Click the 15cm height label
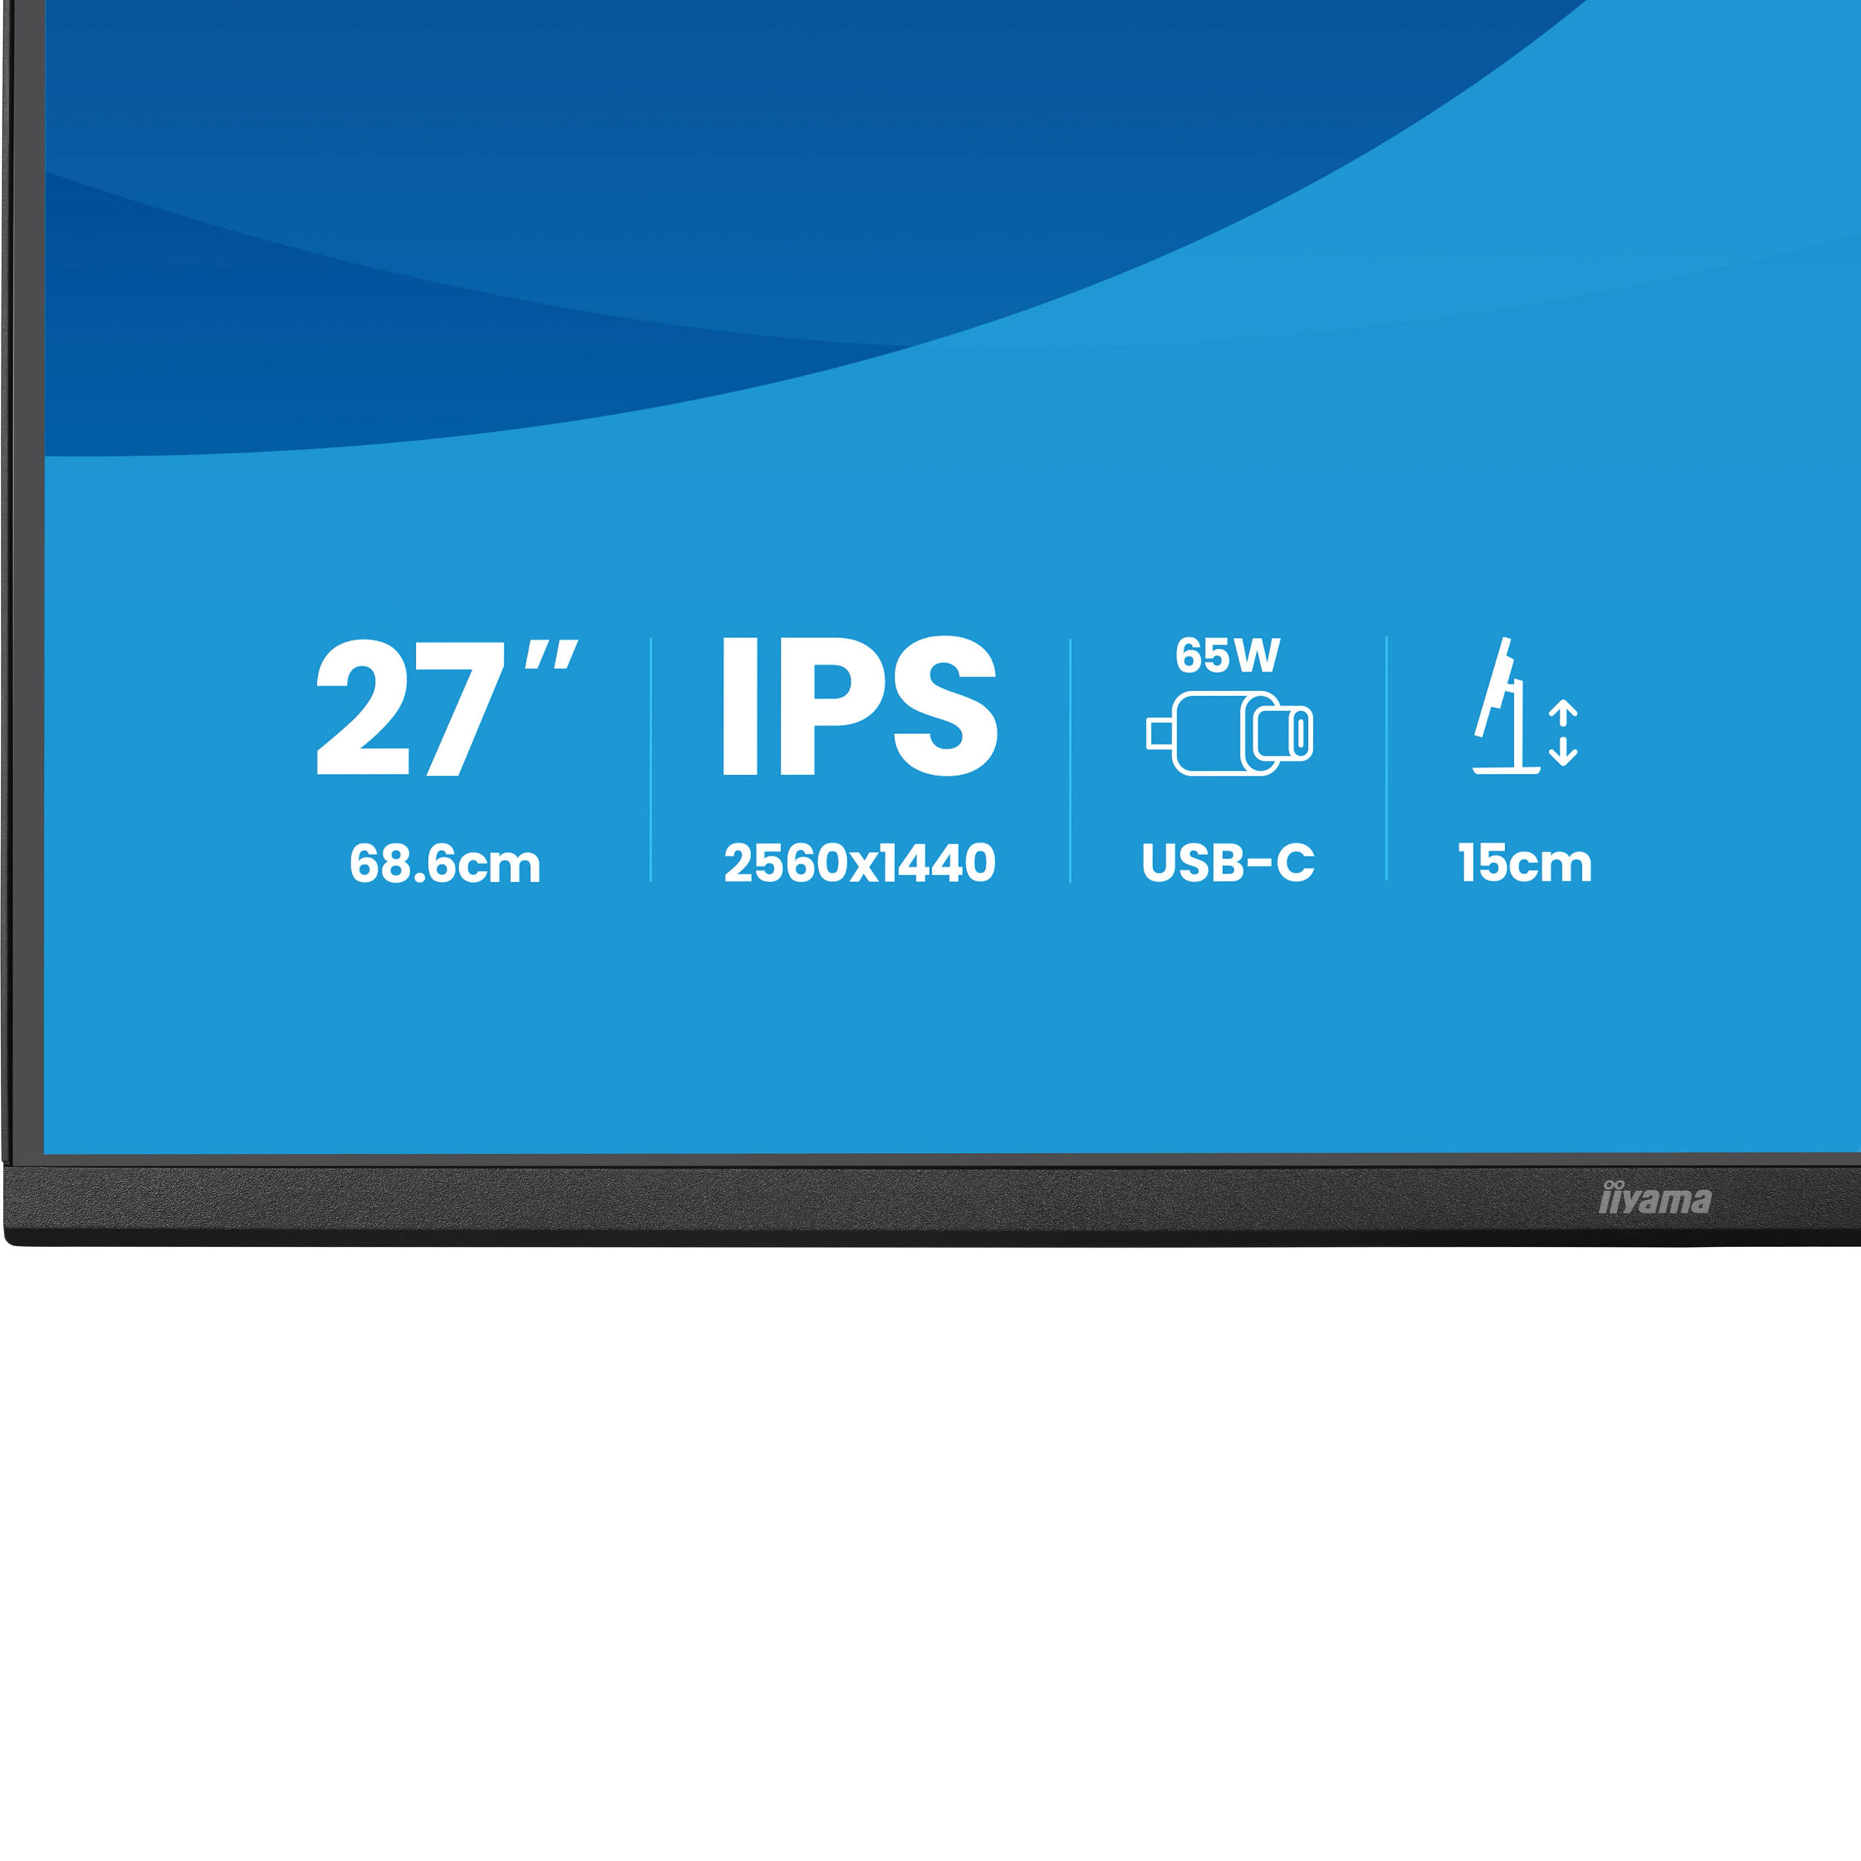The height and width of the screenshot is (1861, 1861). click(1525, 863)
